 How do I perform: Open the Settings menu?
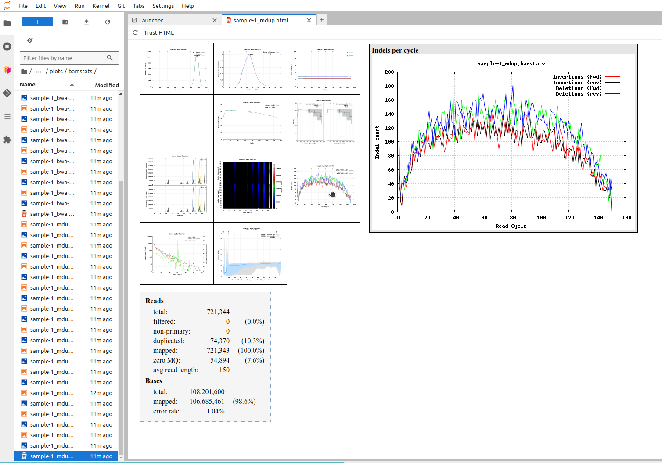click(x=163, y=6)
